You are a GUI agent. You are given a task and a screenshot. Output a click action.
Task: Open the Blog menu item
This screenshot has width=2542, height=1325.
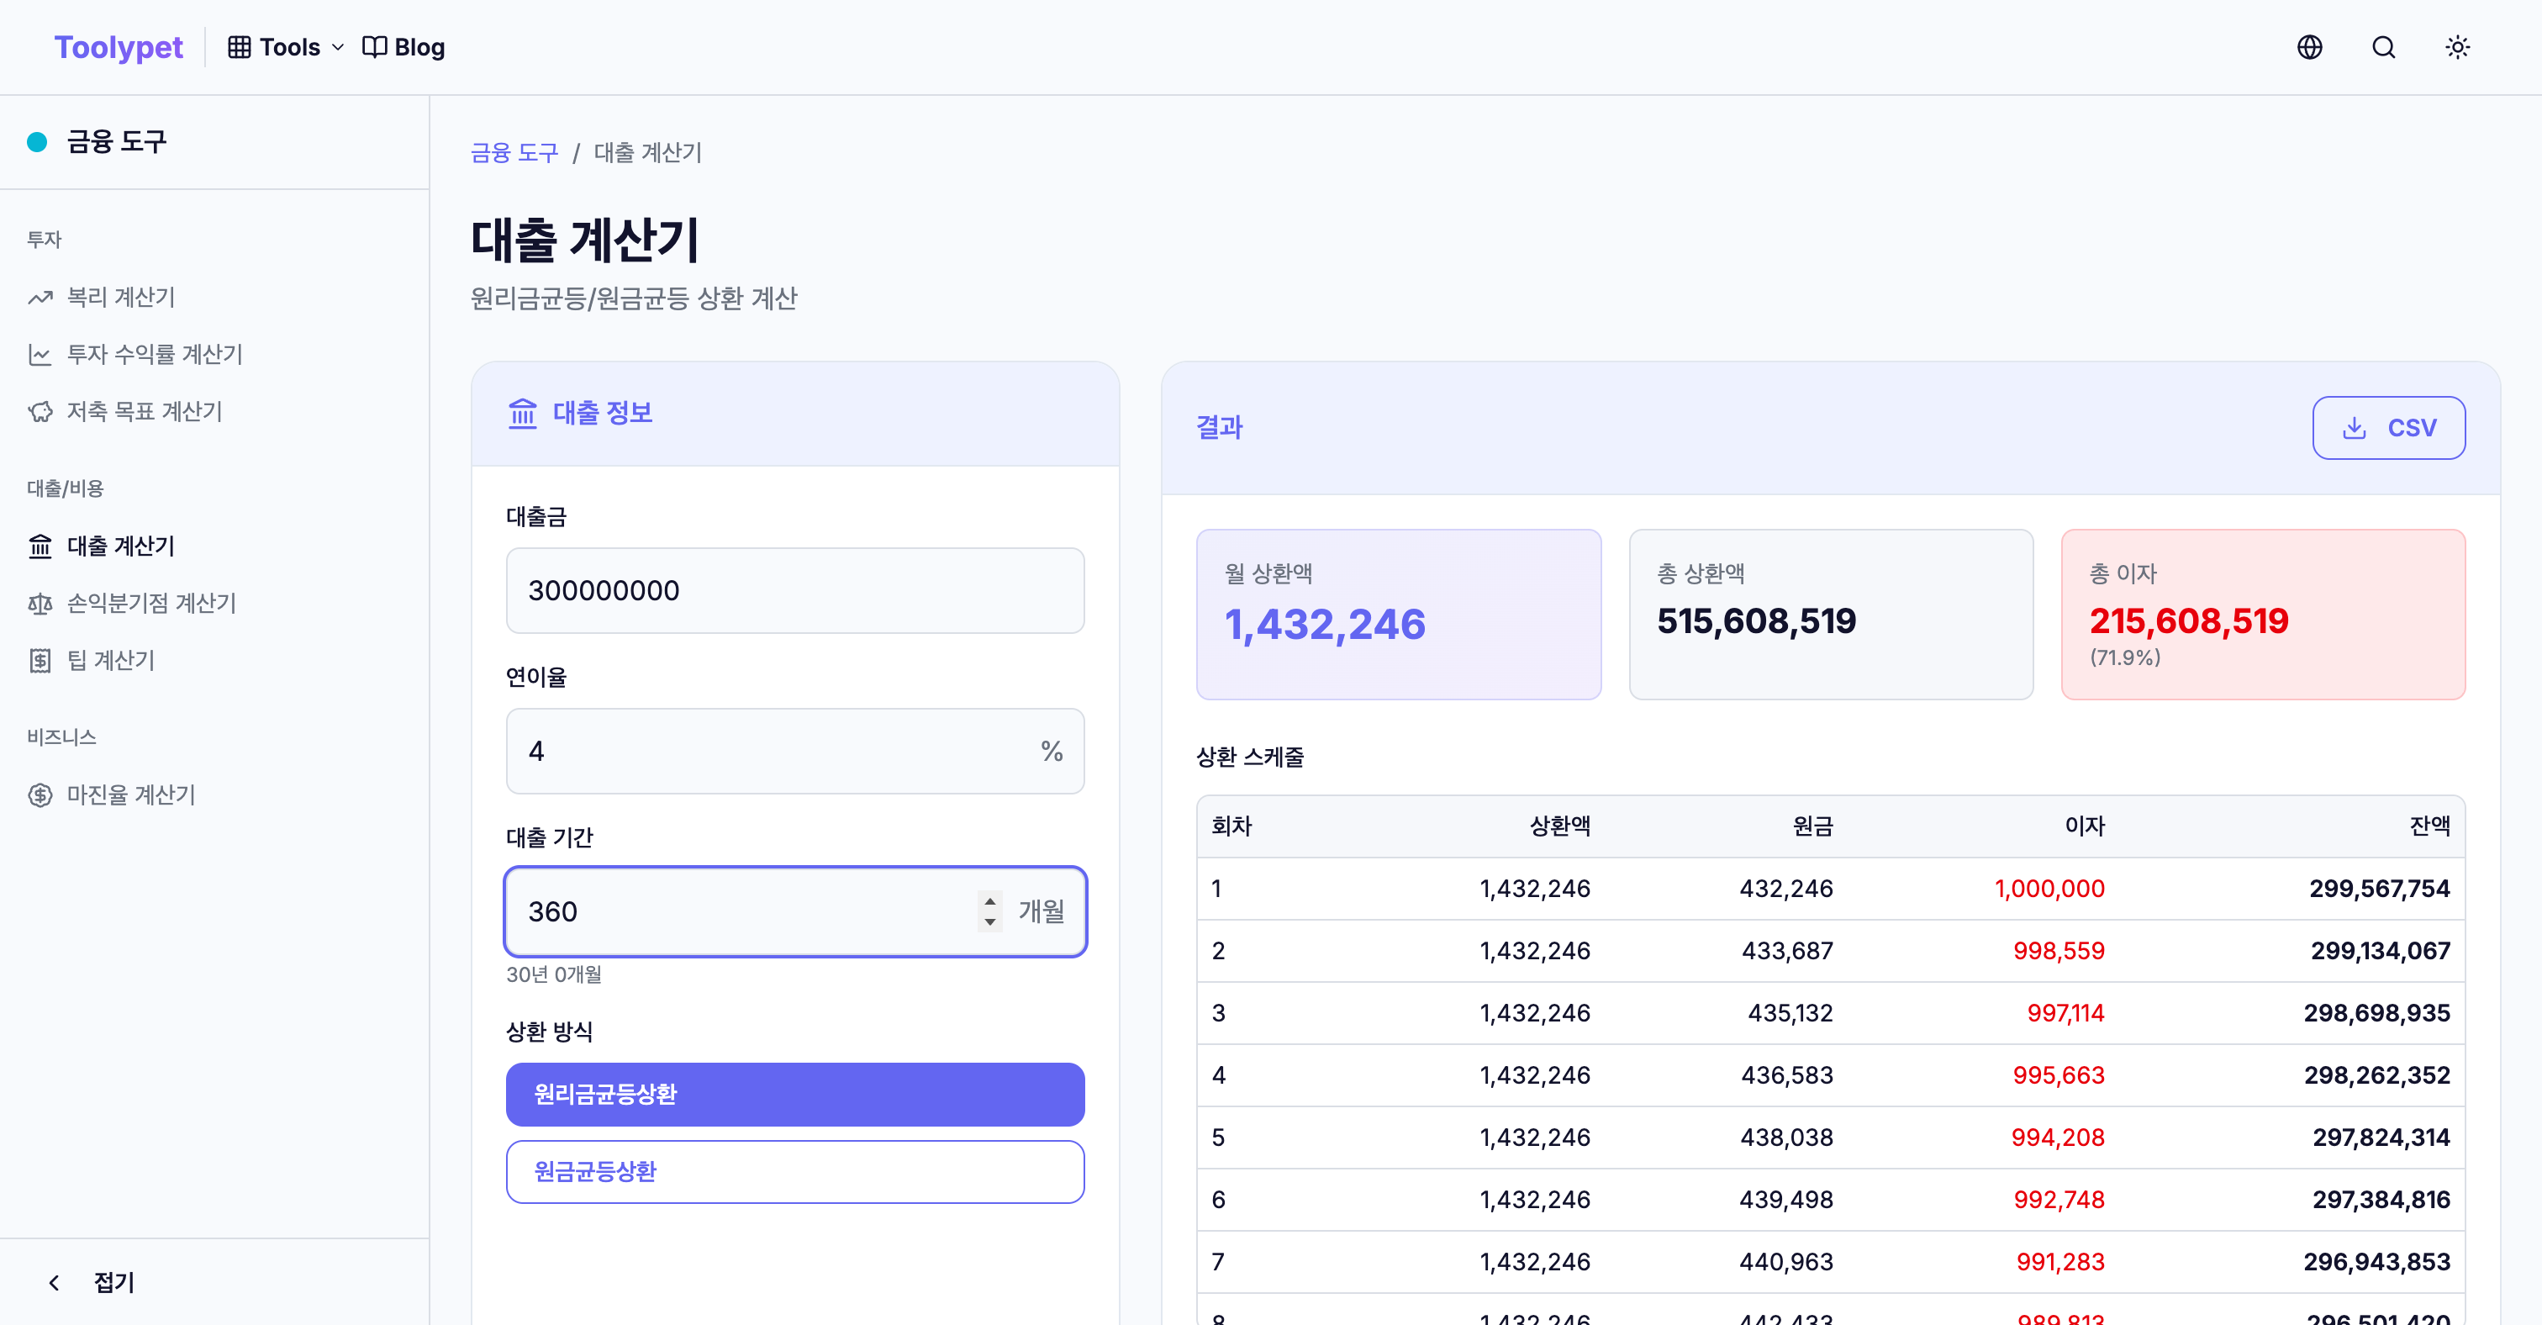404,47
